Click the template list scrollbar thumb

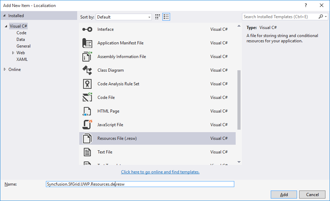[x=239, y=100]
